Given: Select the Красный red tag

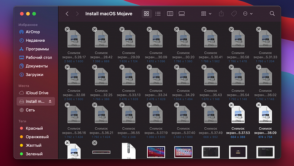Looking at the screenshot, I should pyautogui.click(x=34, y=128).
